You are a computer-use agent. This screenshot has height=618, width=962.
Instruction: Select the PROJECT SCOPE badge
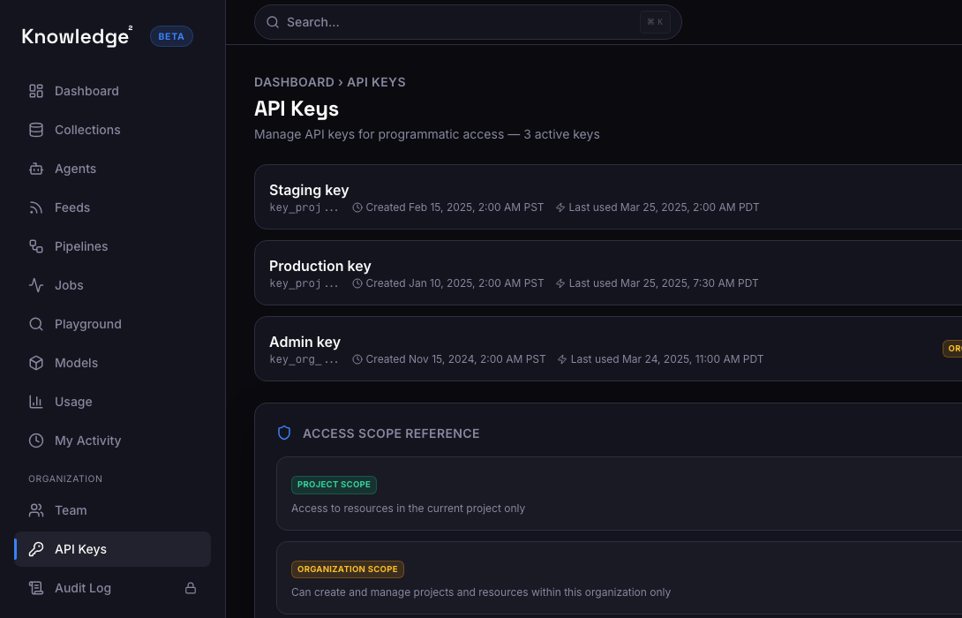click(x=334, y=485)
